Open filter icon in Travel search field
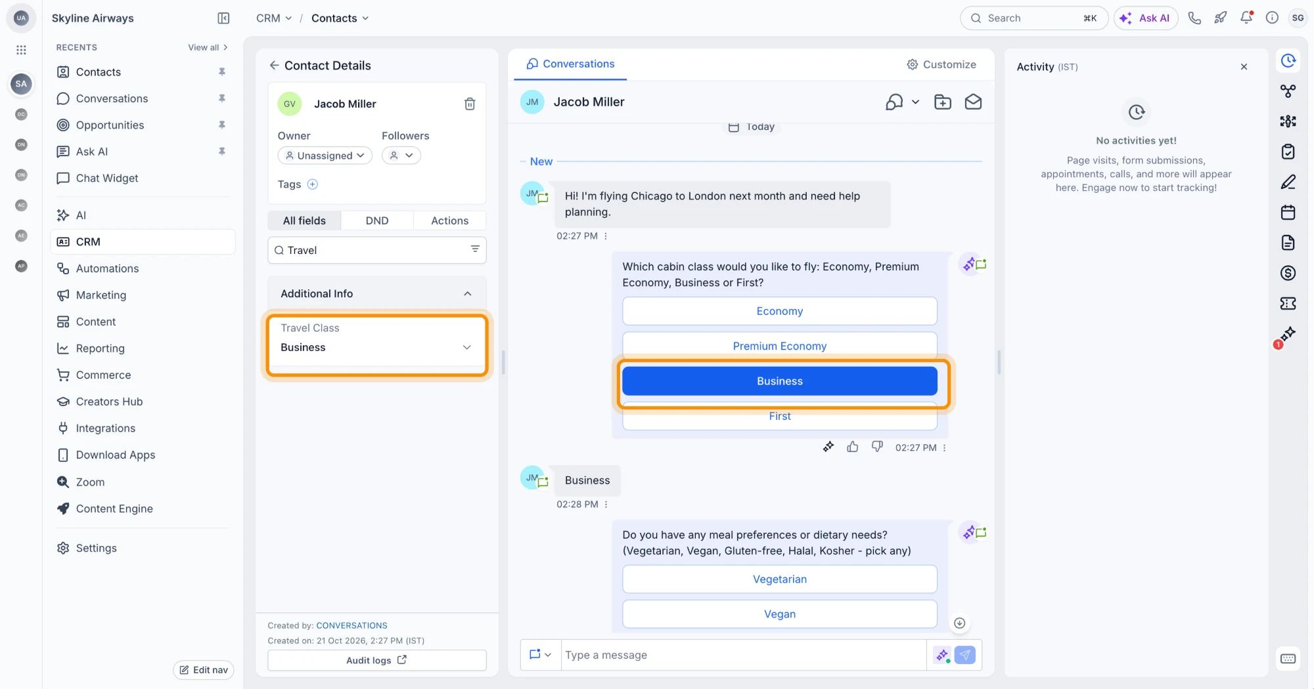The width and height of the screenshot is (1314, 689). (475, 249)
